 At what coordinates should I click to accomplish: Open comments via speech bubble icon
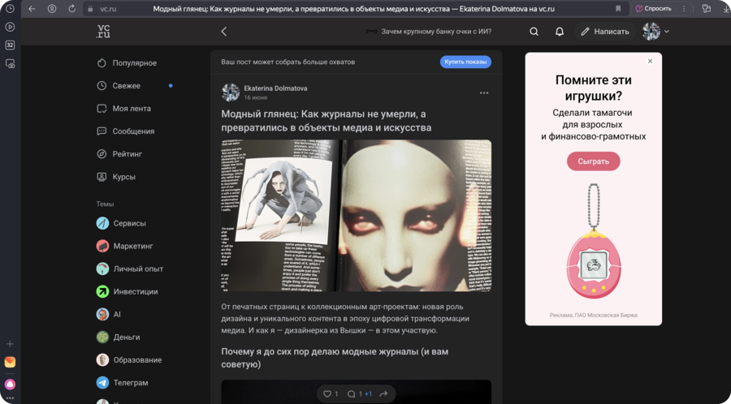click(352, 394)
